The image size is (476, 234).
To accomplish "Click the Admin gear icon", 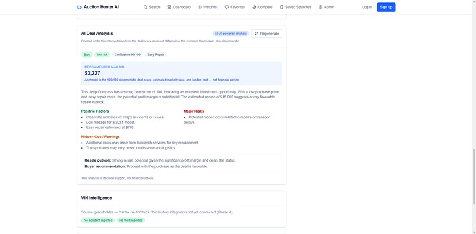I will [321, 7].
